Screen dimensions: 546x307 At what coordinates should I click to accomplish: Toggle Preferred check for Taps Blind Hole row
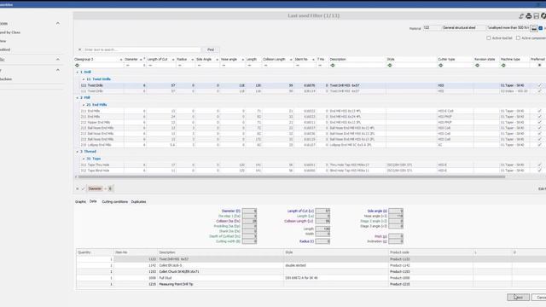[x=539, y=171]
